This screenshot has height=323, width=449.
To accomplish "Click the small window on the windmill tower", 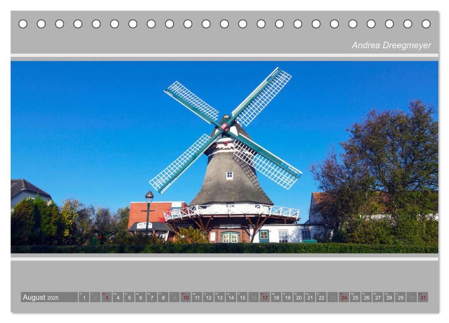I will (229, 175).
